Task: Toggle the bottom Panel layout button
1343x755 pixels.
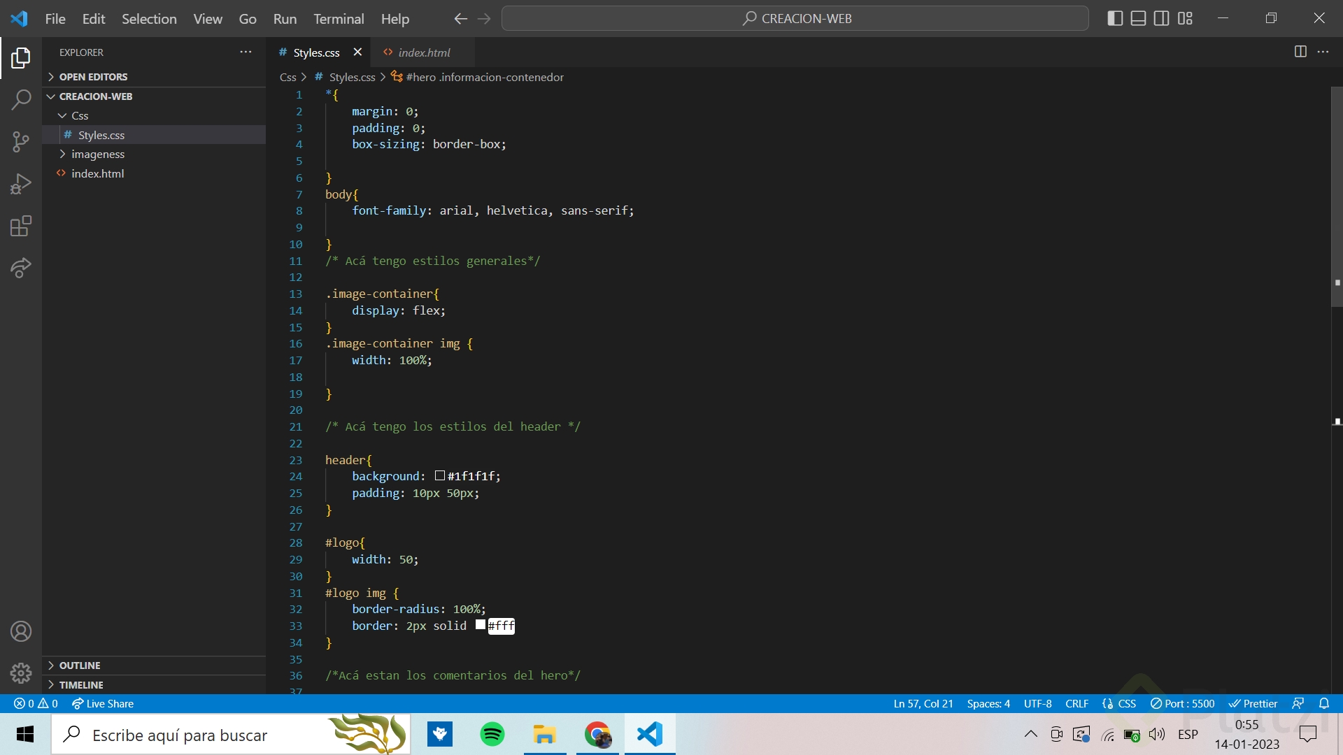Action: click(1139, 19)
